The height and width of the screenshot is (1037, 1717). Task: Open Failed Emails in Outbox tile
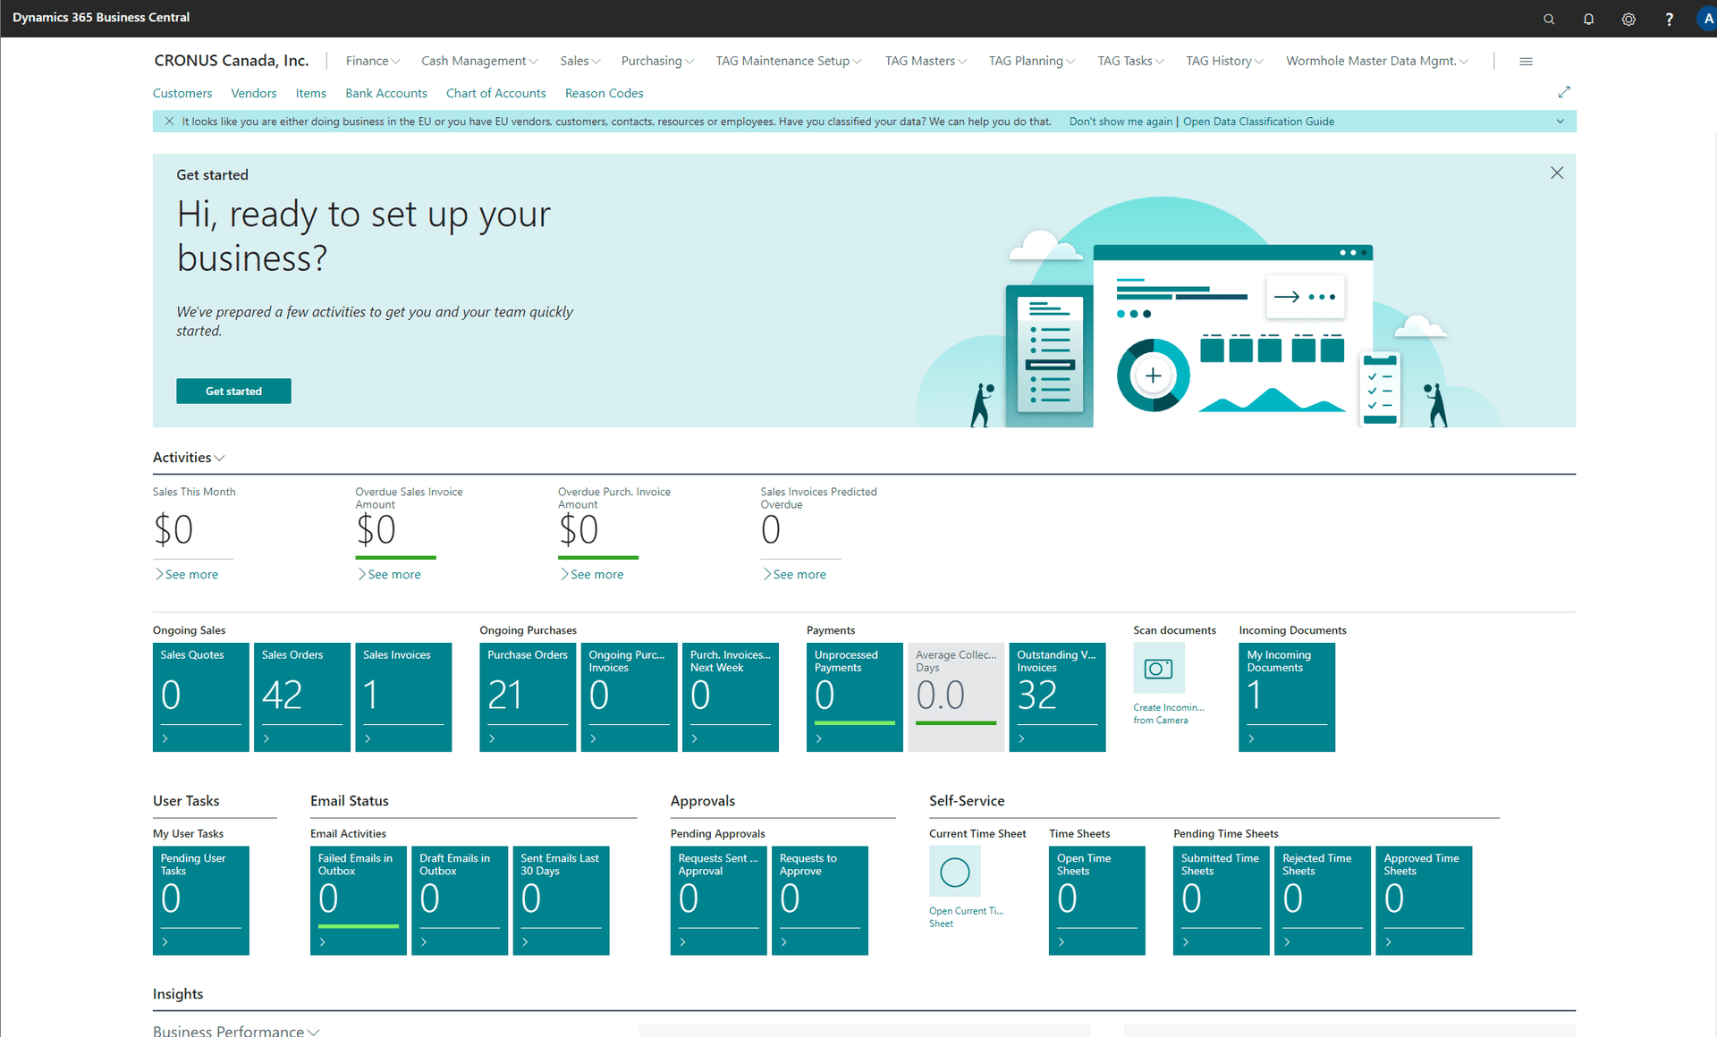tap(358, 900)
